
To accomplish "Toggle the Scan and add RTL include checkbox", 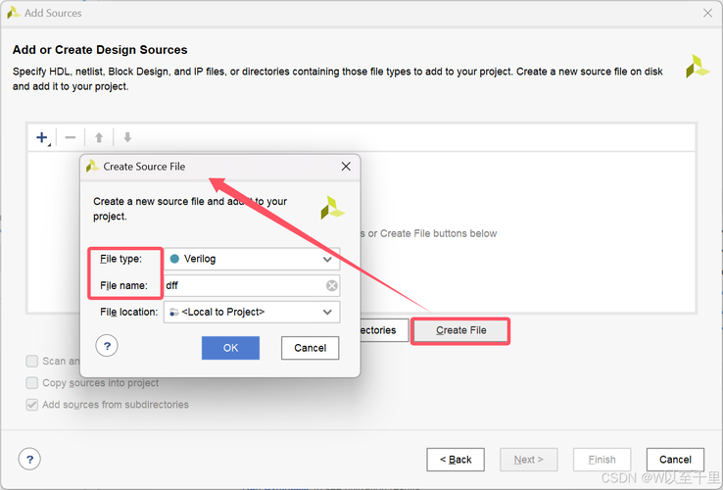I will click(32, 362).
